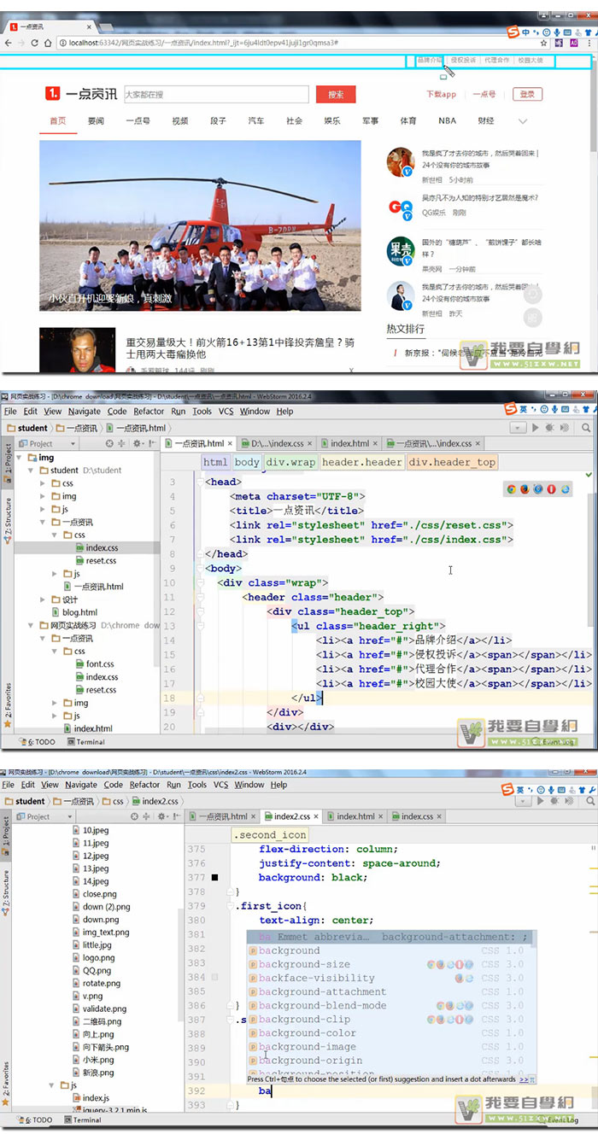Click Search Everywhere magnifier in middle WebStorm window
Image resolution: width=598 pixels, height=1140 pixels.
tap(586, 428)
